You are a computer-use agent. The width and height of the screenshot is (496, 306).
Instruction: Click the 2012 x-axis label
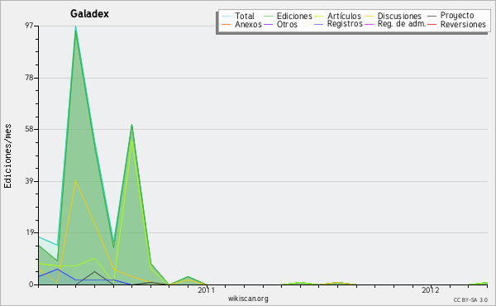pos(431,290)
